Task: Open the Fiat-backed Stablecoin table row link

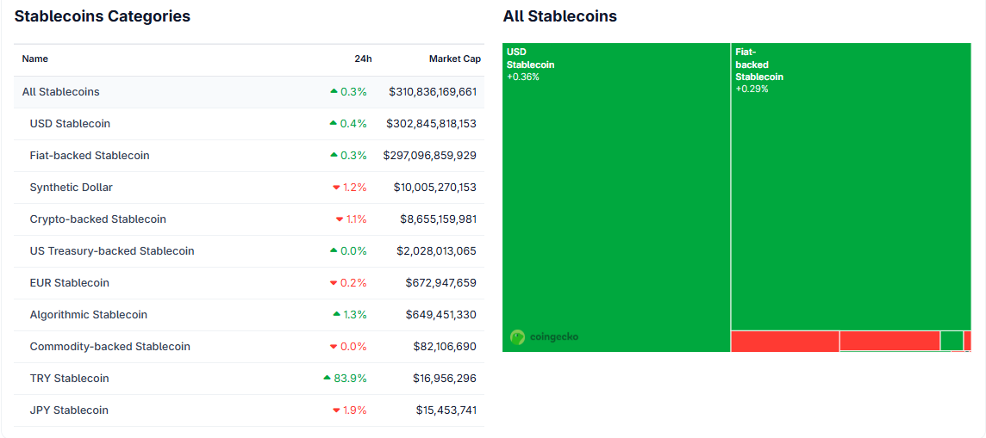Action: tap(90, 156)
